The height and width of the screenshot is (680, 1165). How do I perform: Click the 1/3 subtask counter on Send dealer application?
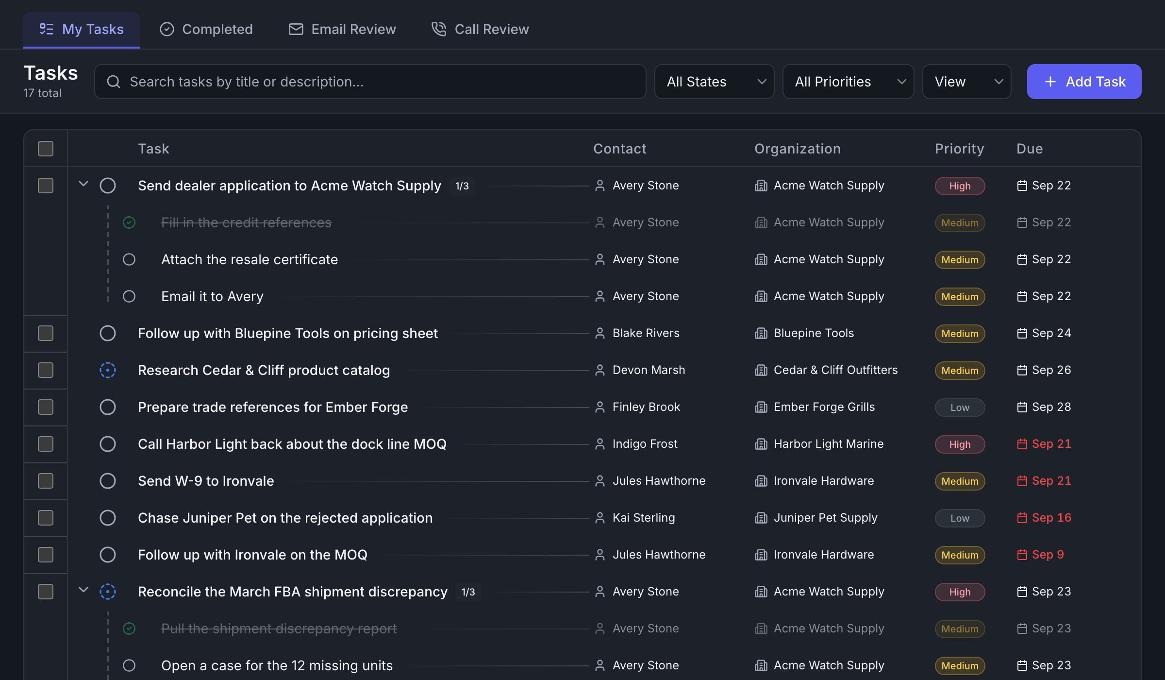coord(462,186)
